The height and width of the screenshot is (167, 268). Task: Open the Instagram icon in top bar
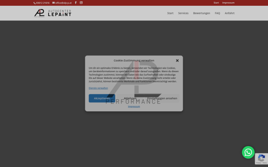tap(81, 3)
